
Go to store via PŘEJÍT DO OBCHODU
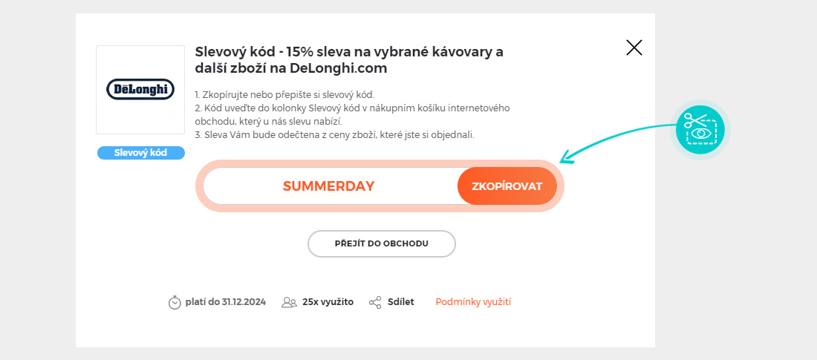[382, 243]
